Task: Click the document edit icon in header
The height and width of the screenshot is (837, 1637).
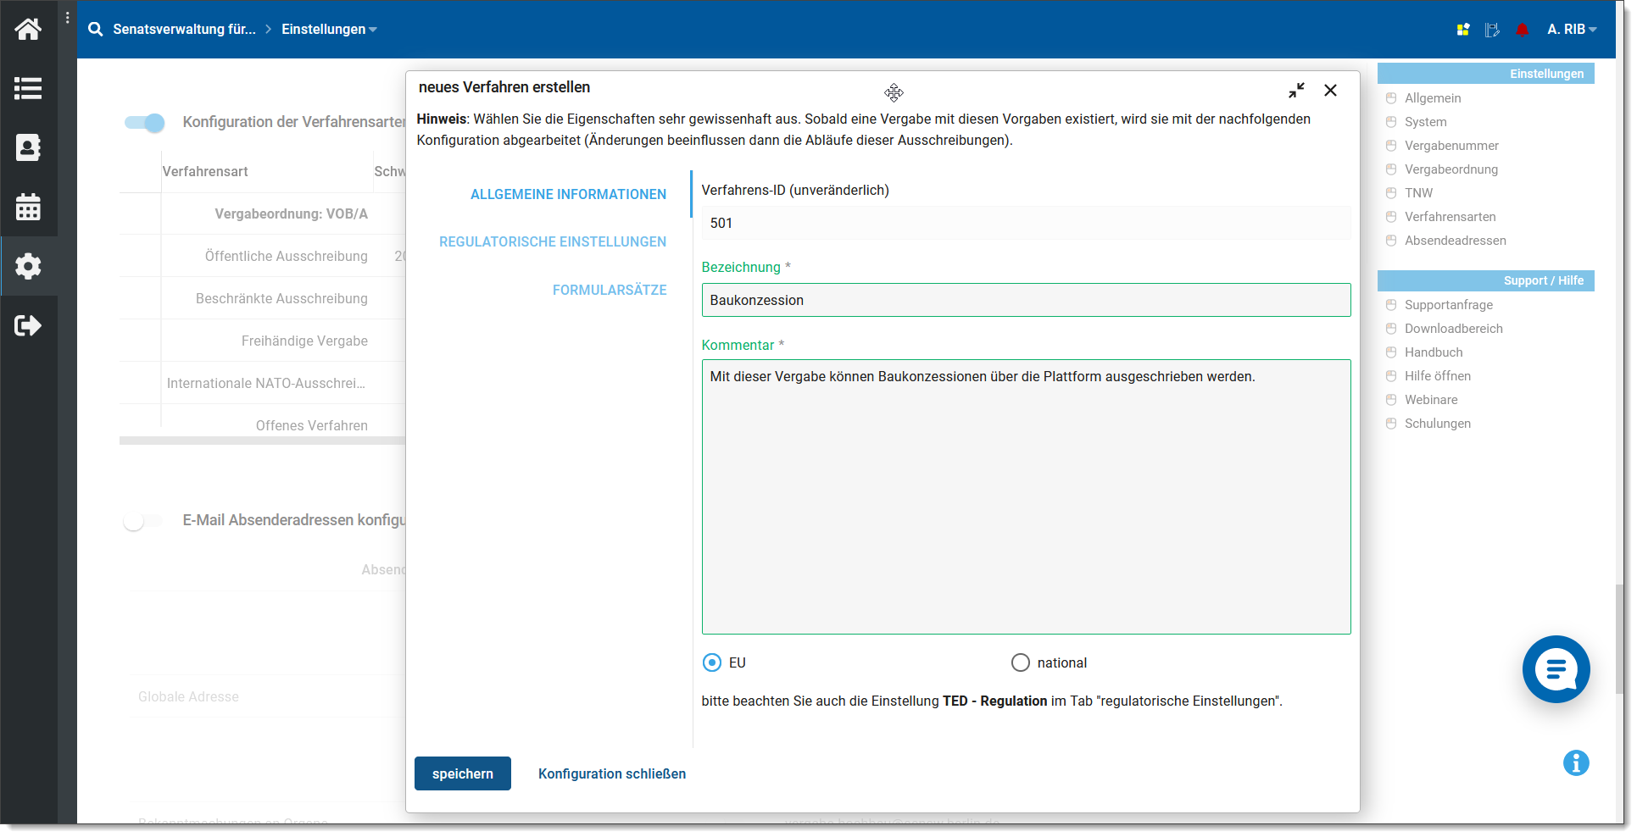Action: tap(1492, 30)
